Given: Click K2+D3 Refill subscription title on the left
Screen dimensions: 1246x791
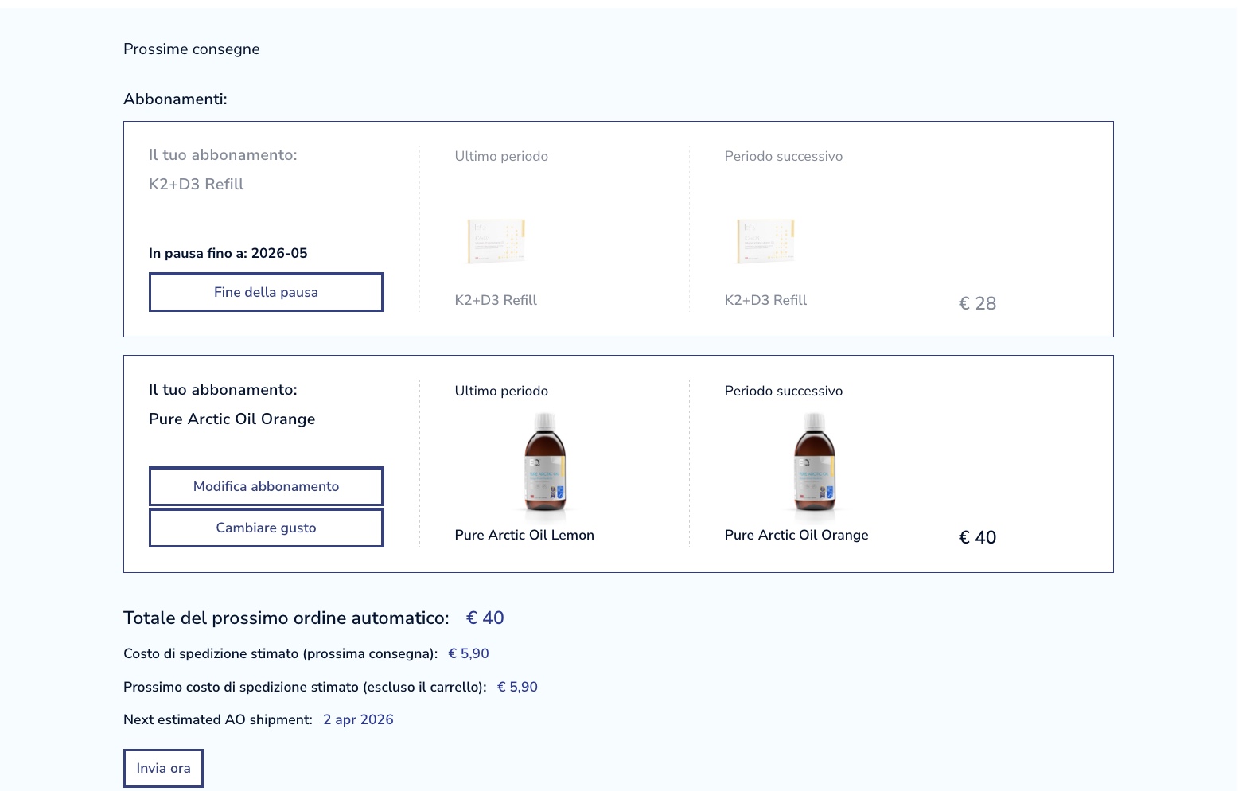Looking at the screenshot, I should pos(197,185).
